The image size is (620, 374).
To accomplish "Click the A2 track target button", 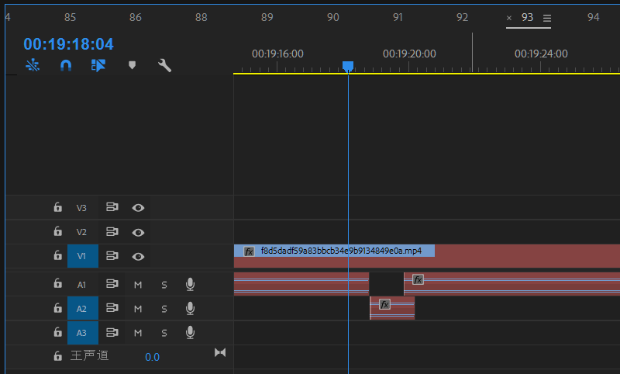I will click(x=81, y=309).
